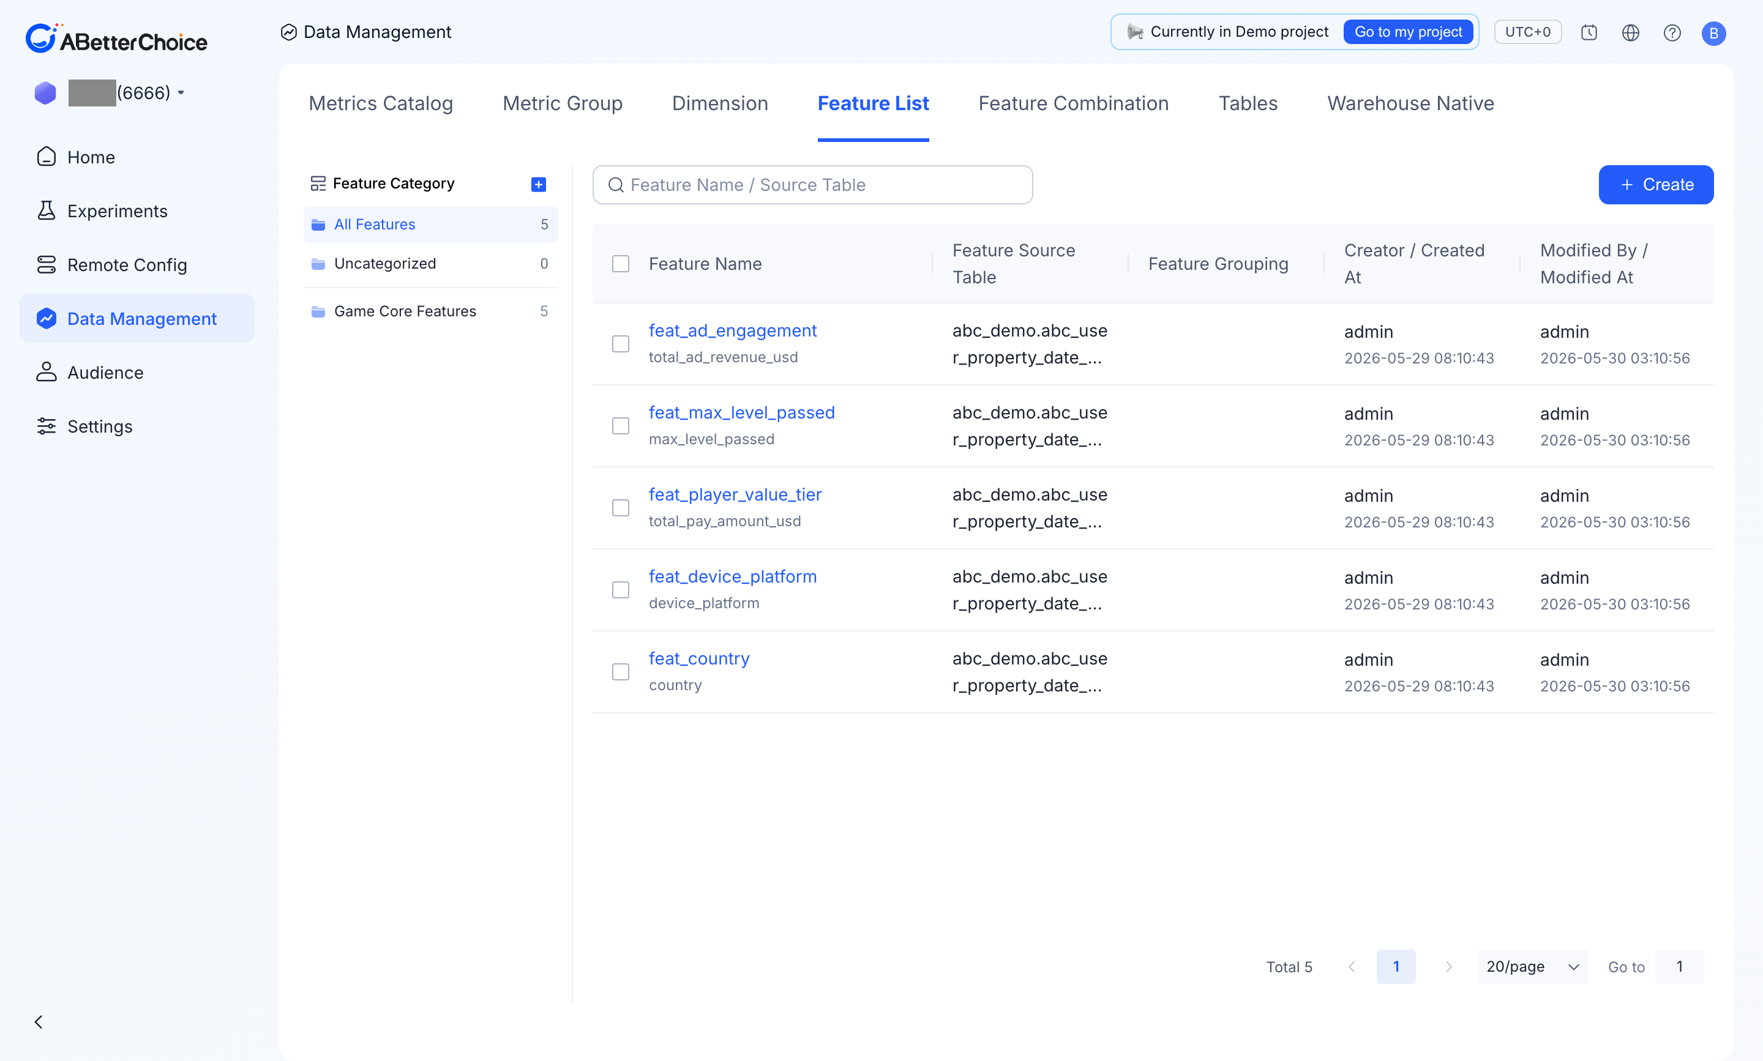Click the Feature Name / Source Table search field
Image resolution: width=1763 pixels, height=1061 pixels.
[x=812, y=185]
